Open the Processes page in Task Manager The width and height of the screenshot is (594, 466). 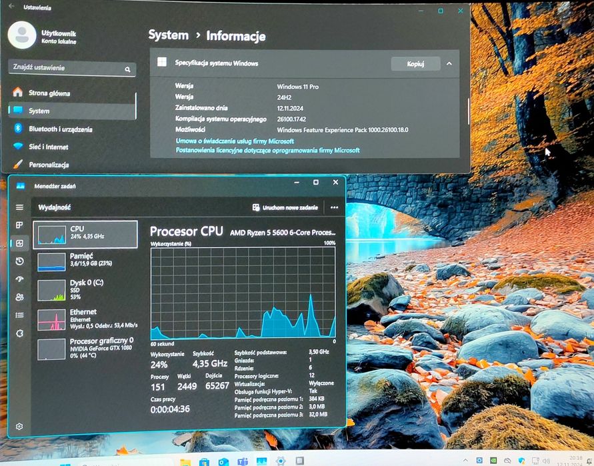[19, 225]
